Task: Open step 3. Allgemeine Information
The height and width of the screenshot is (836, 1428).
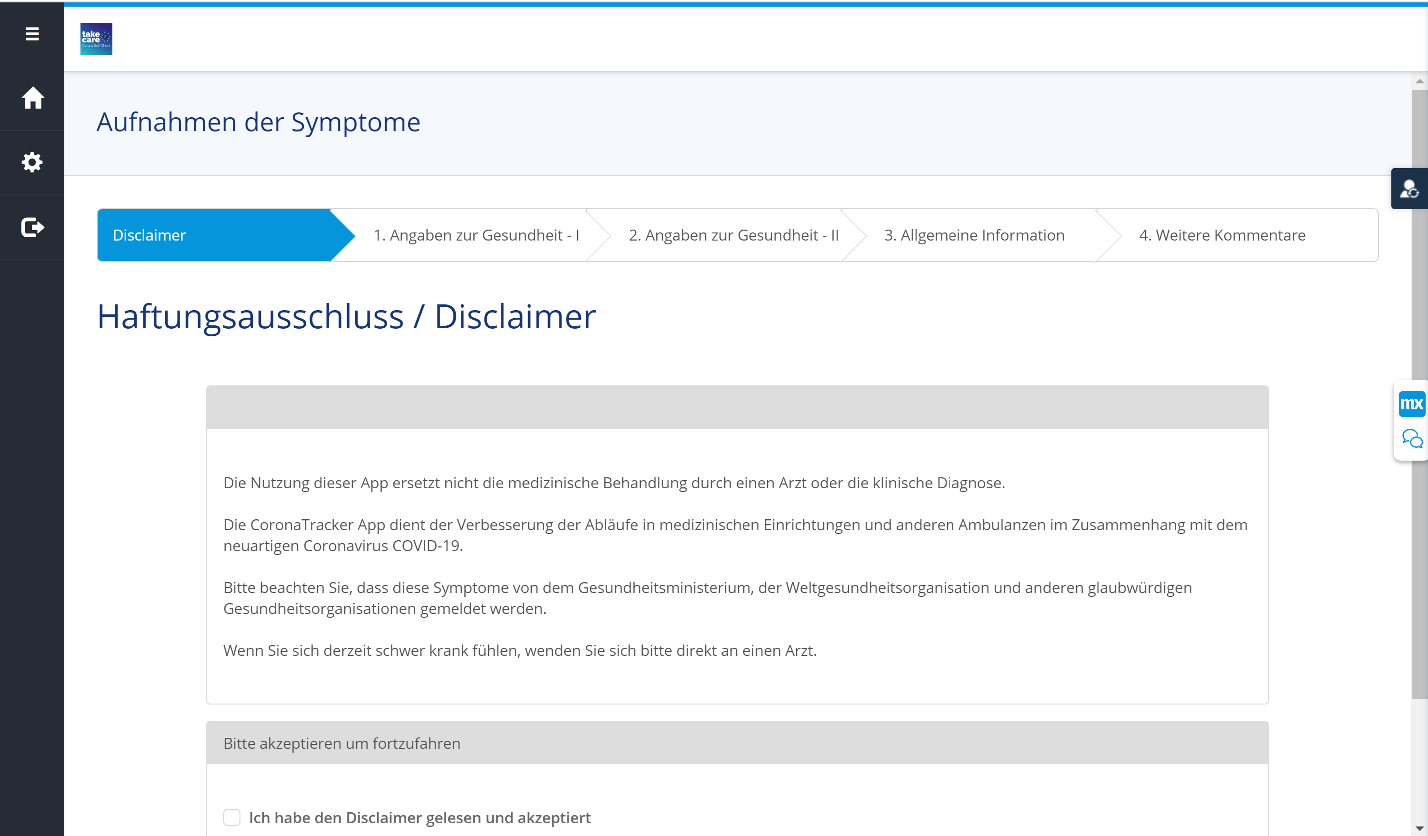Action: coord(974,235)
